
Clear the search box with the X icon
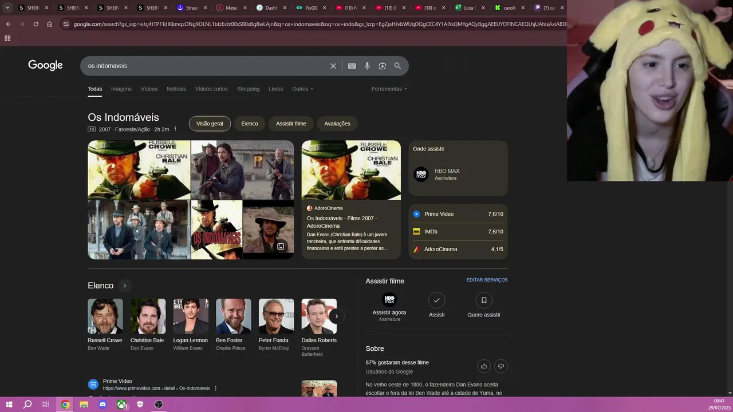pos(333,66)
